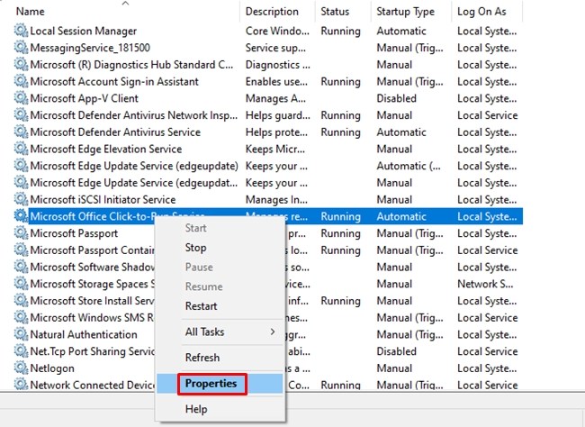Sort by the Description column header
This screenshot has width=585, height=427.
[272, 12]
